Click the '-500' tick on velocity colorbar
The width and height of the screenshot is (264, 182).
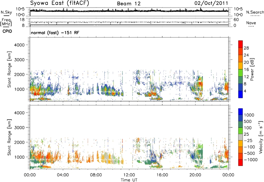coord(249,153)
